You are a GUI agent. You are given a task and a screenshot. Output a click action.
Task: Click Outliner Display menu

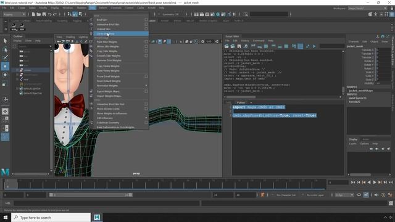click(17, 41)
